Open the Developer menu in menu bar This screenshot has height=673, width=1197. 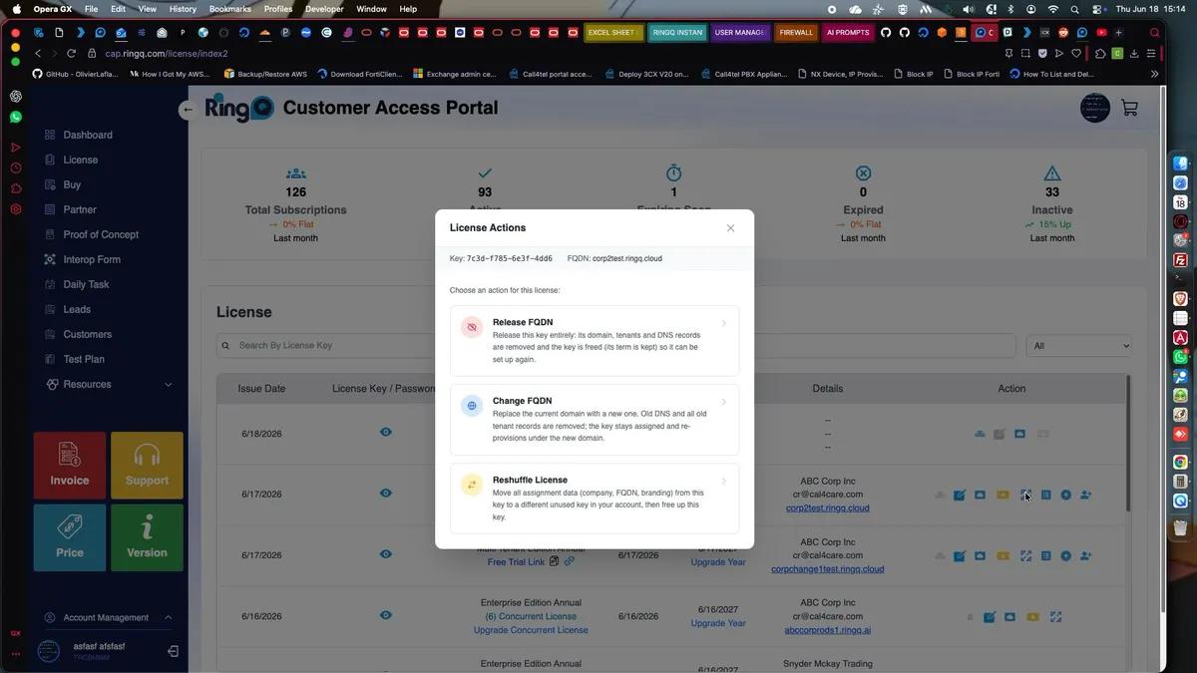[324, 9]
